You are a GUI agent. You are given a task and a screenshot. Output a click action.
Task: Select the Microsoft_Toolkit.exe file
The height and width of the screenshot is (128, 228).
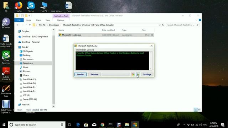(106, 35)
